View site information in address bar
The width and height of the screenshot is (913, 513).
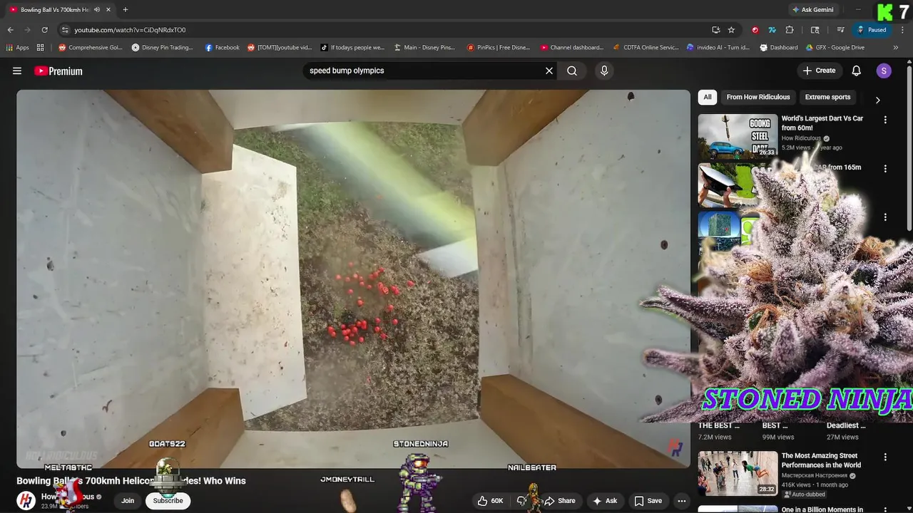(x=65, y=30)
